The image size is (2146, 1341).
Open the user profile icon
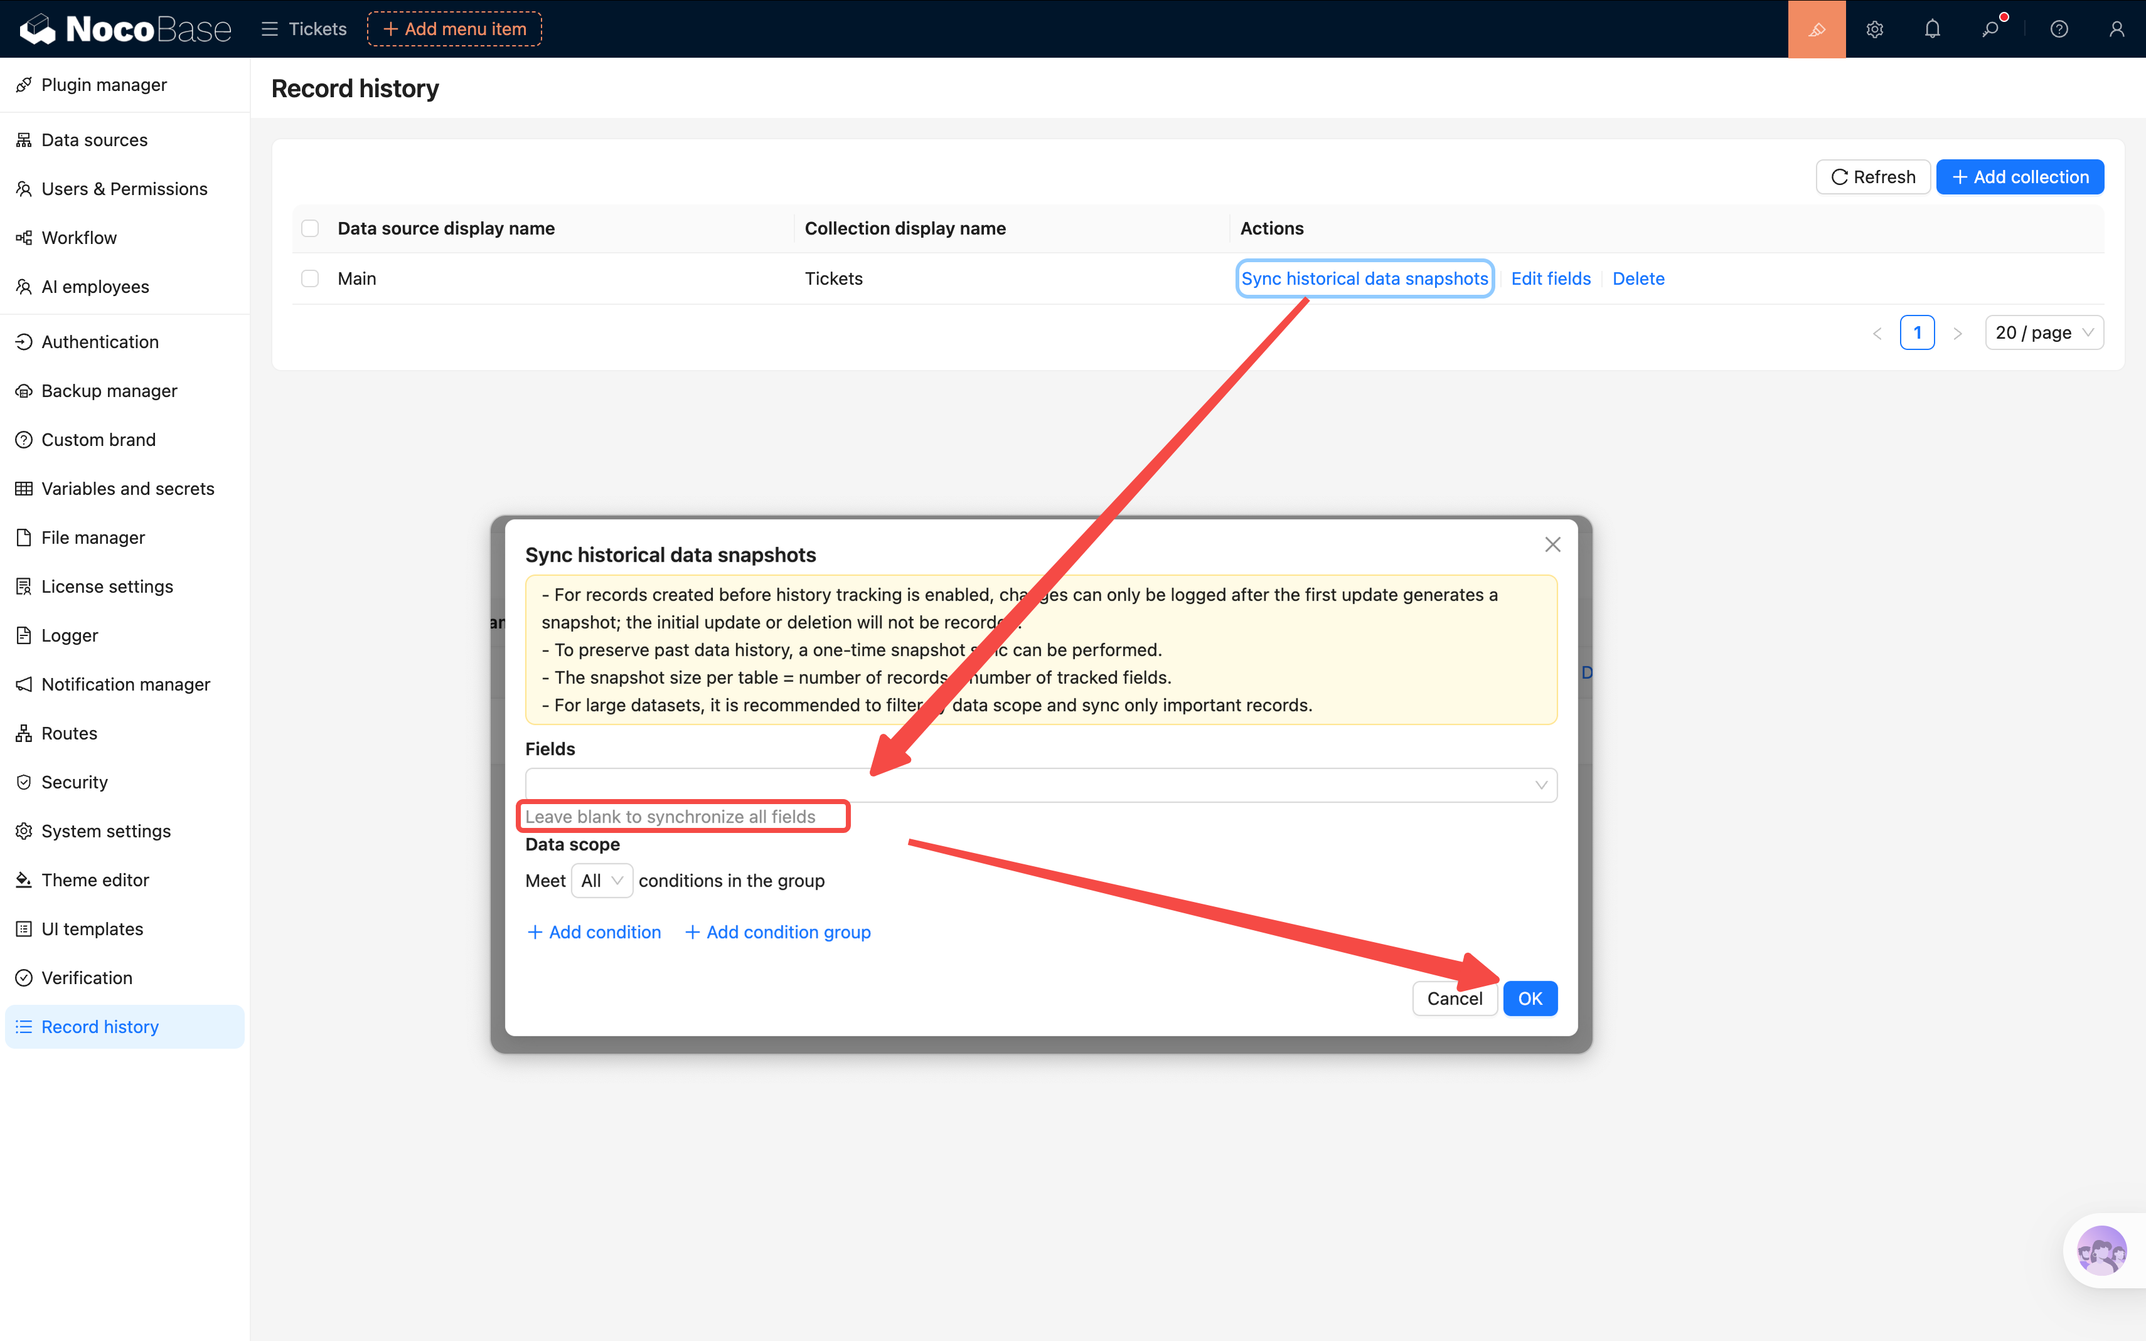pos(2117,29)
